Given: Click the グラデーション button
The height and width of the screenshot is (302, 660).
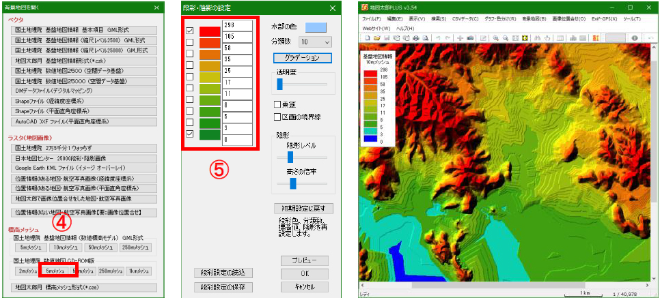Looking at the screenshot, I should pyautogui.click(x=297, y=58).
